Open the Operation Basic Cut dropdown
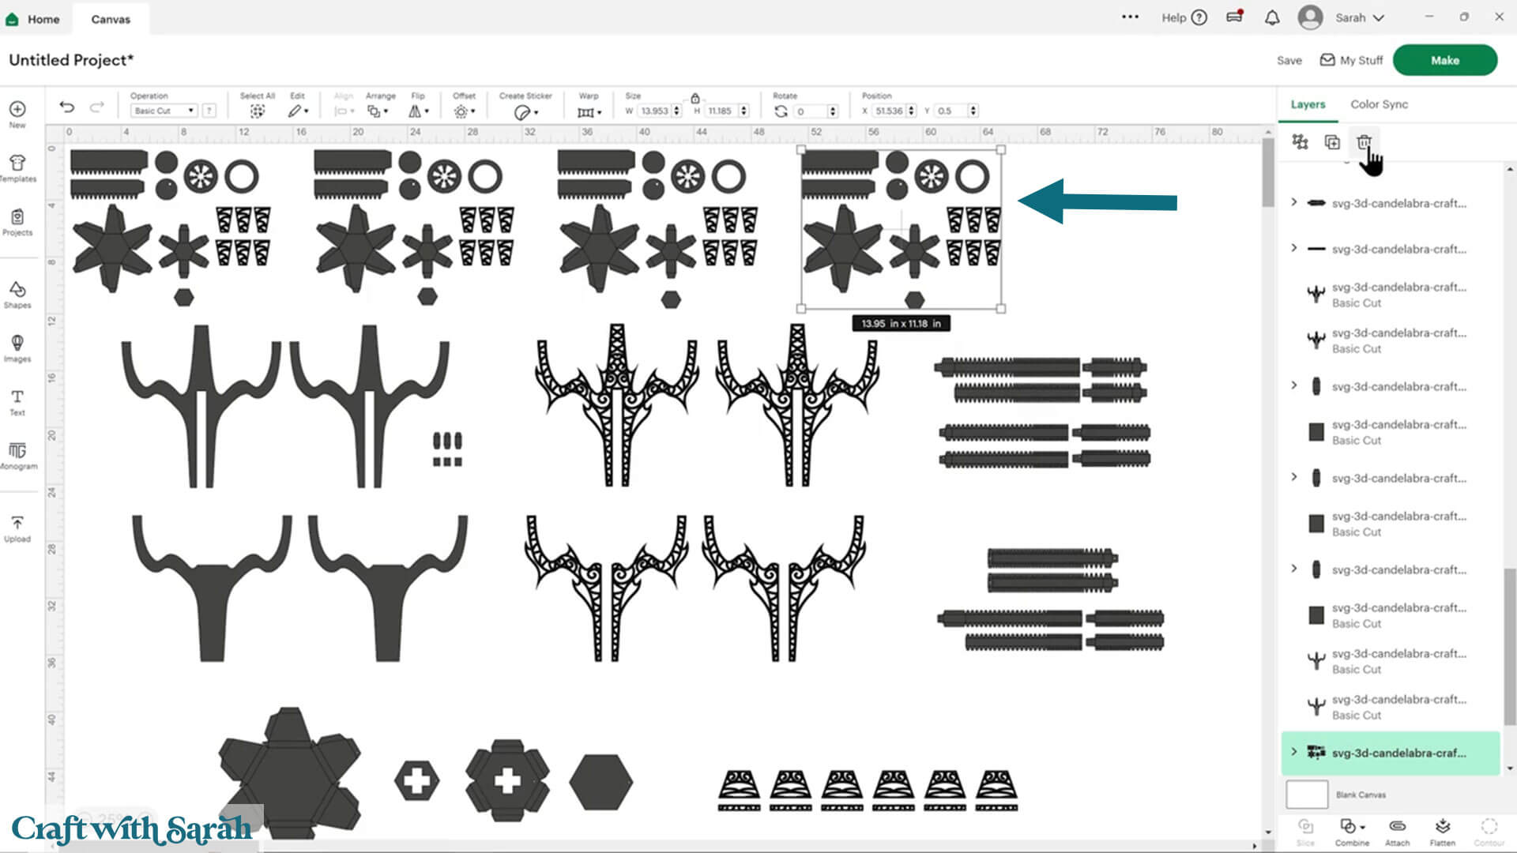The height and width of the screenshot is (853, 1517). (x=164, y=111)
